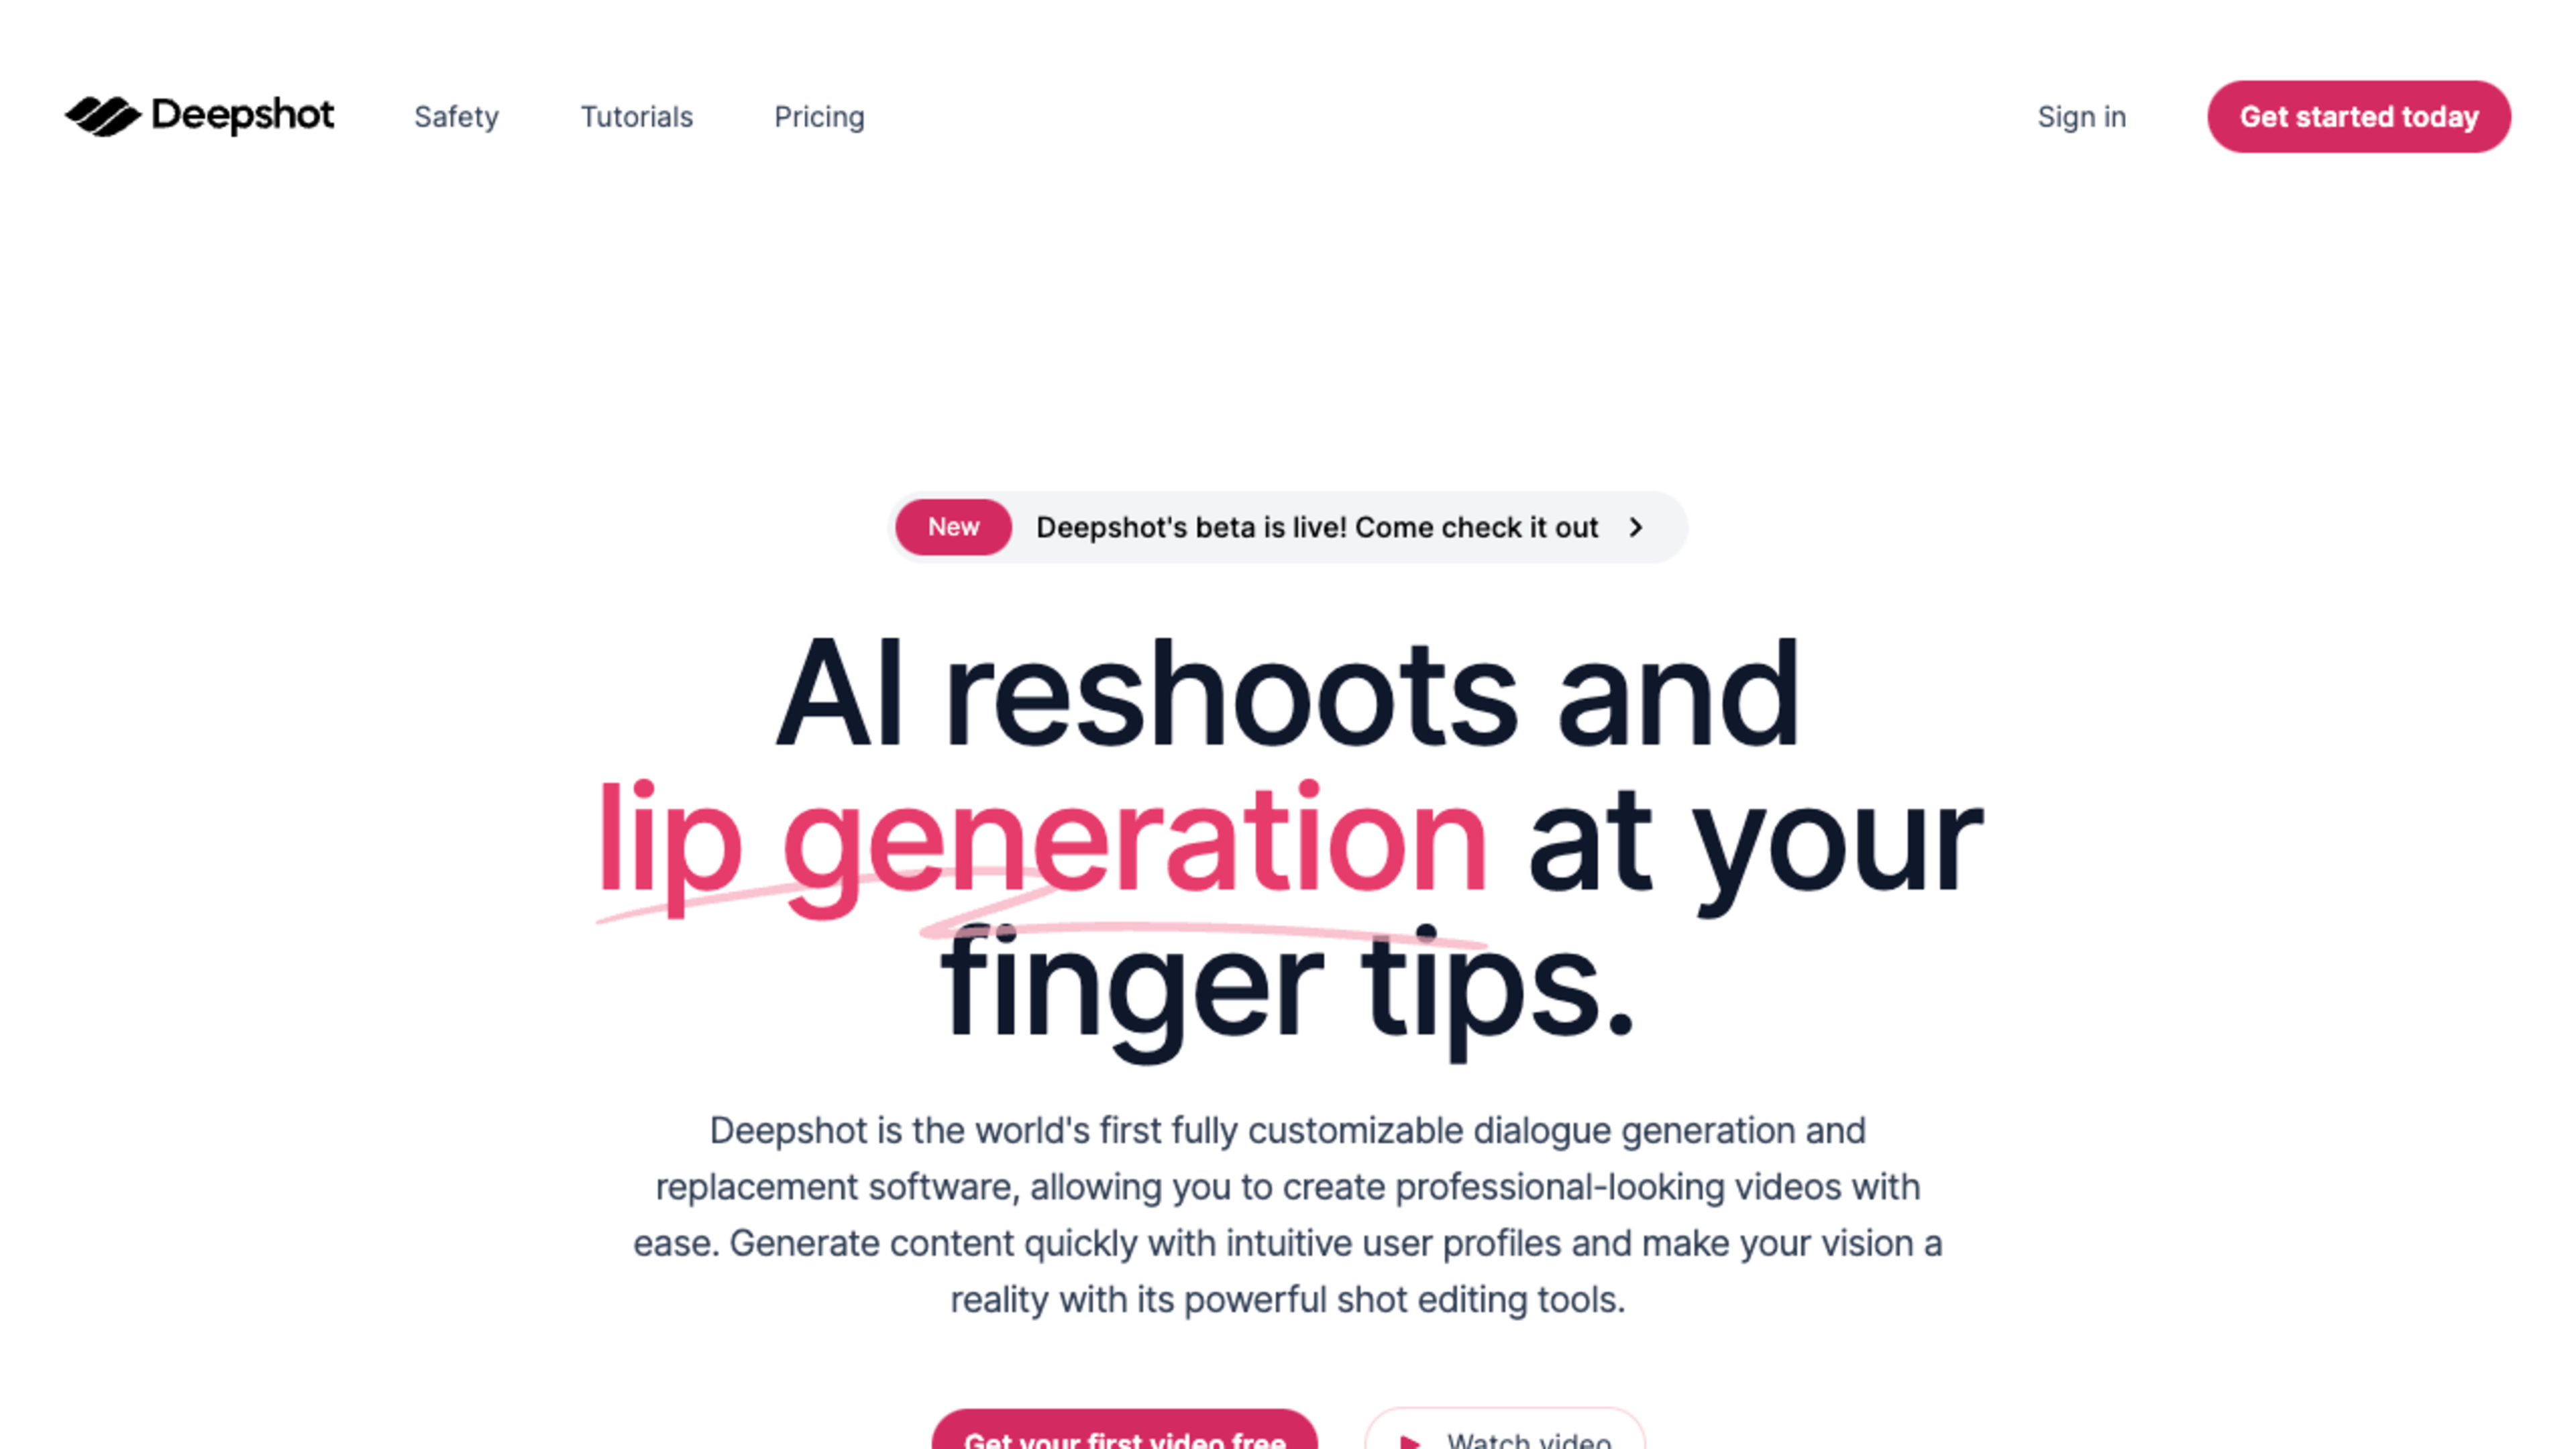Click the Pricing link in navbar
Image resolution: width=2576 pixels, height=1449 pixels.
[819, 115]
